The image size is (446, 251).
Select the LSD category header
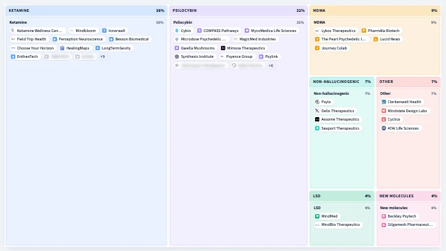pos(342,196)
